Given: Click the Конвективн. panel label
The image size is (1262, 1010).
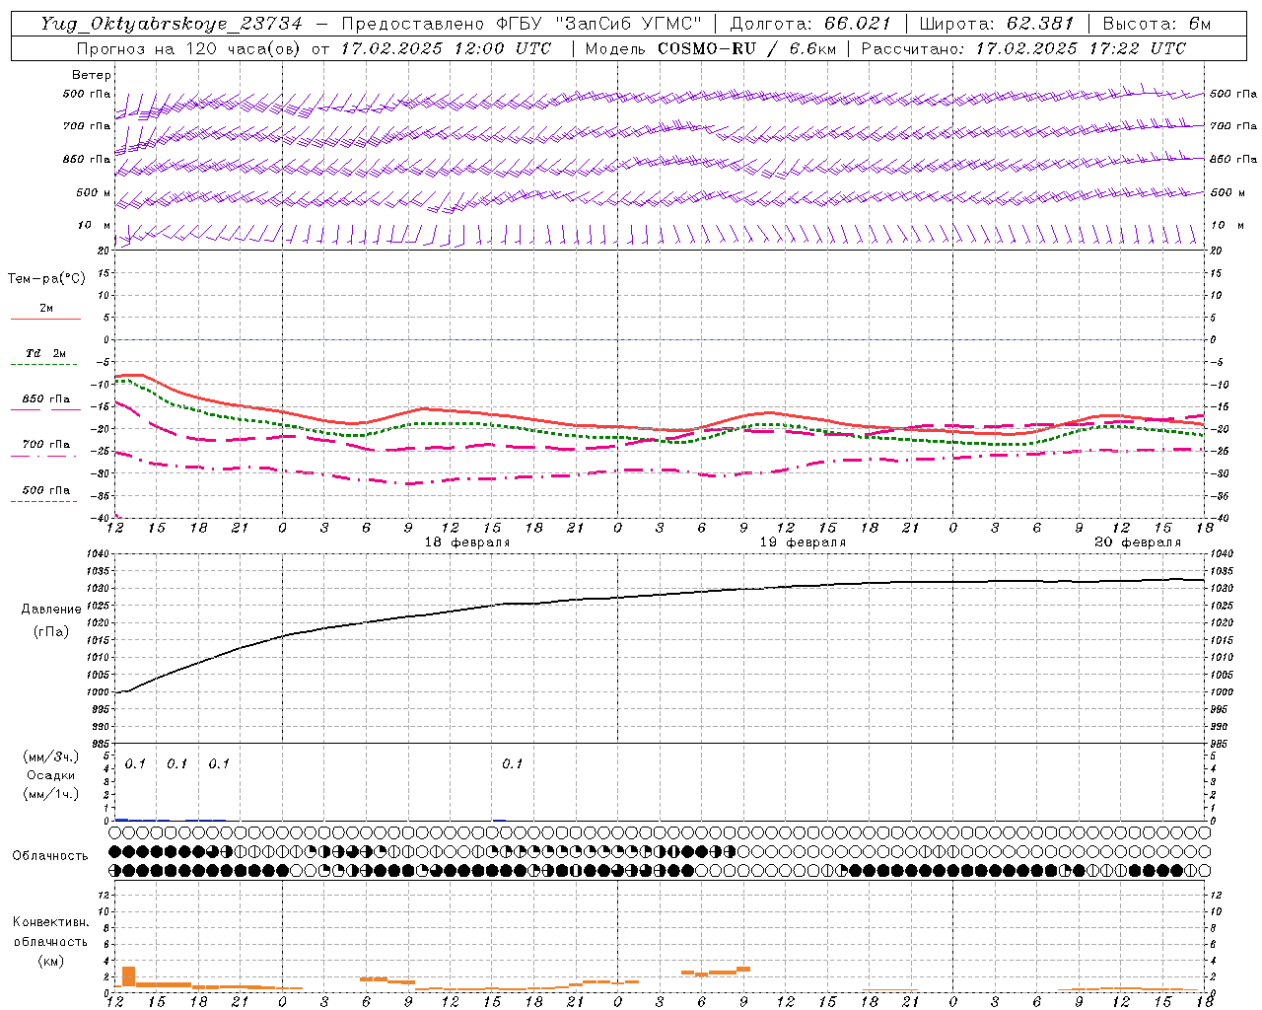Looking at the screenshot, I should [50, 922].
